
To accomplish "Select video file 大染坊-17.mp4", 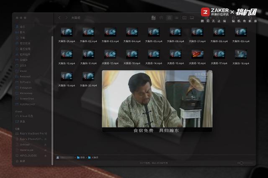I will (219, 57).
